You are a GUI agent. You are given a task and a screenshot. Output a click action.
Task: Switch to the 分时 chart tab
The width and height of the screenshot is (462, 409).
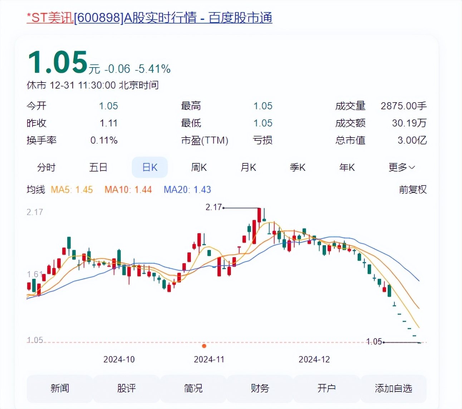pyautogui.click(x=46, y=167)
